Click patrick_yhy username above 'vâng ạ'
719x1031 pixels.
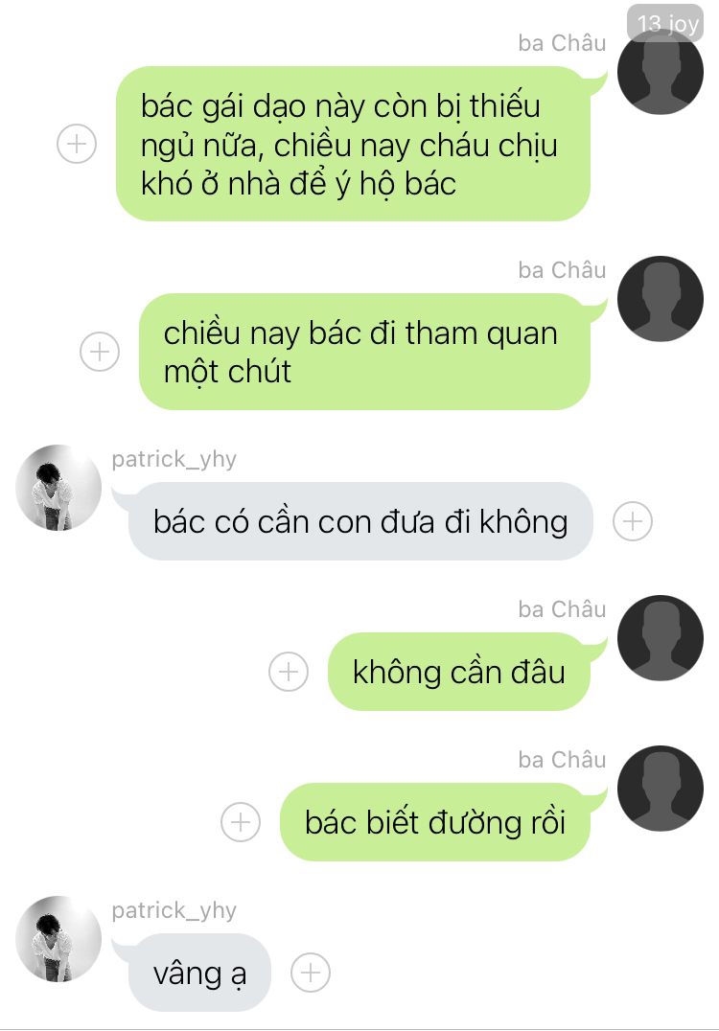coord(174,910)
